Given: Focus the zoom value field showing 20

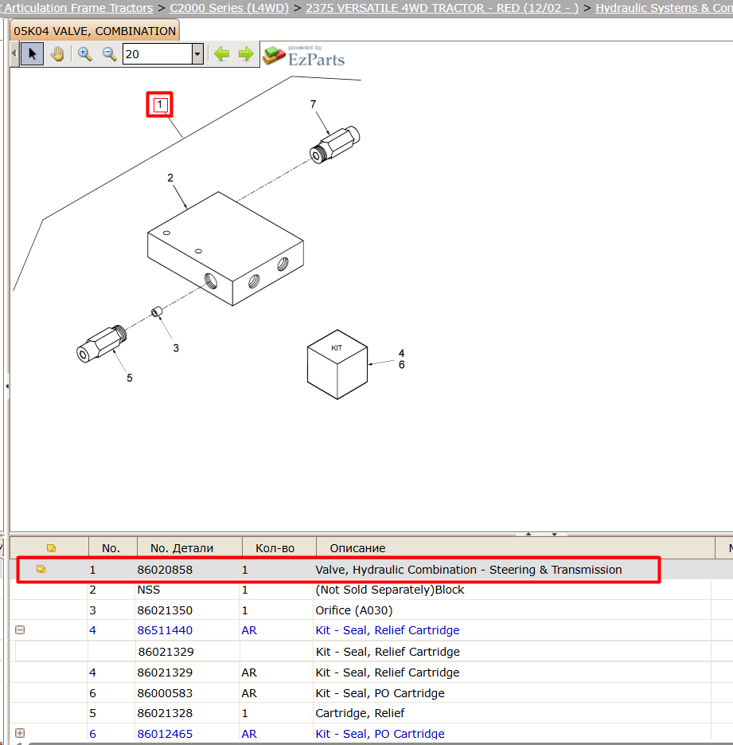Looking at the screenshot, I should click(157, 54).
